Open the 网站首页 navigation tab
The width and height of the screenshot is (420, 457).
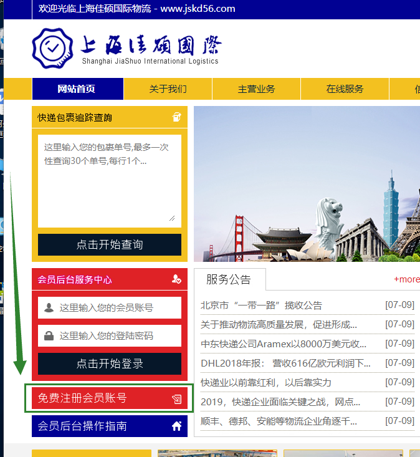click(x=77, y=89)
